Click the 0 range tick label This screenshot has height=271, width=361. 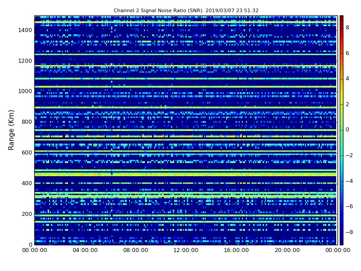pyautogui.click(x=30, y=244)
